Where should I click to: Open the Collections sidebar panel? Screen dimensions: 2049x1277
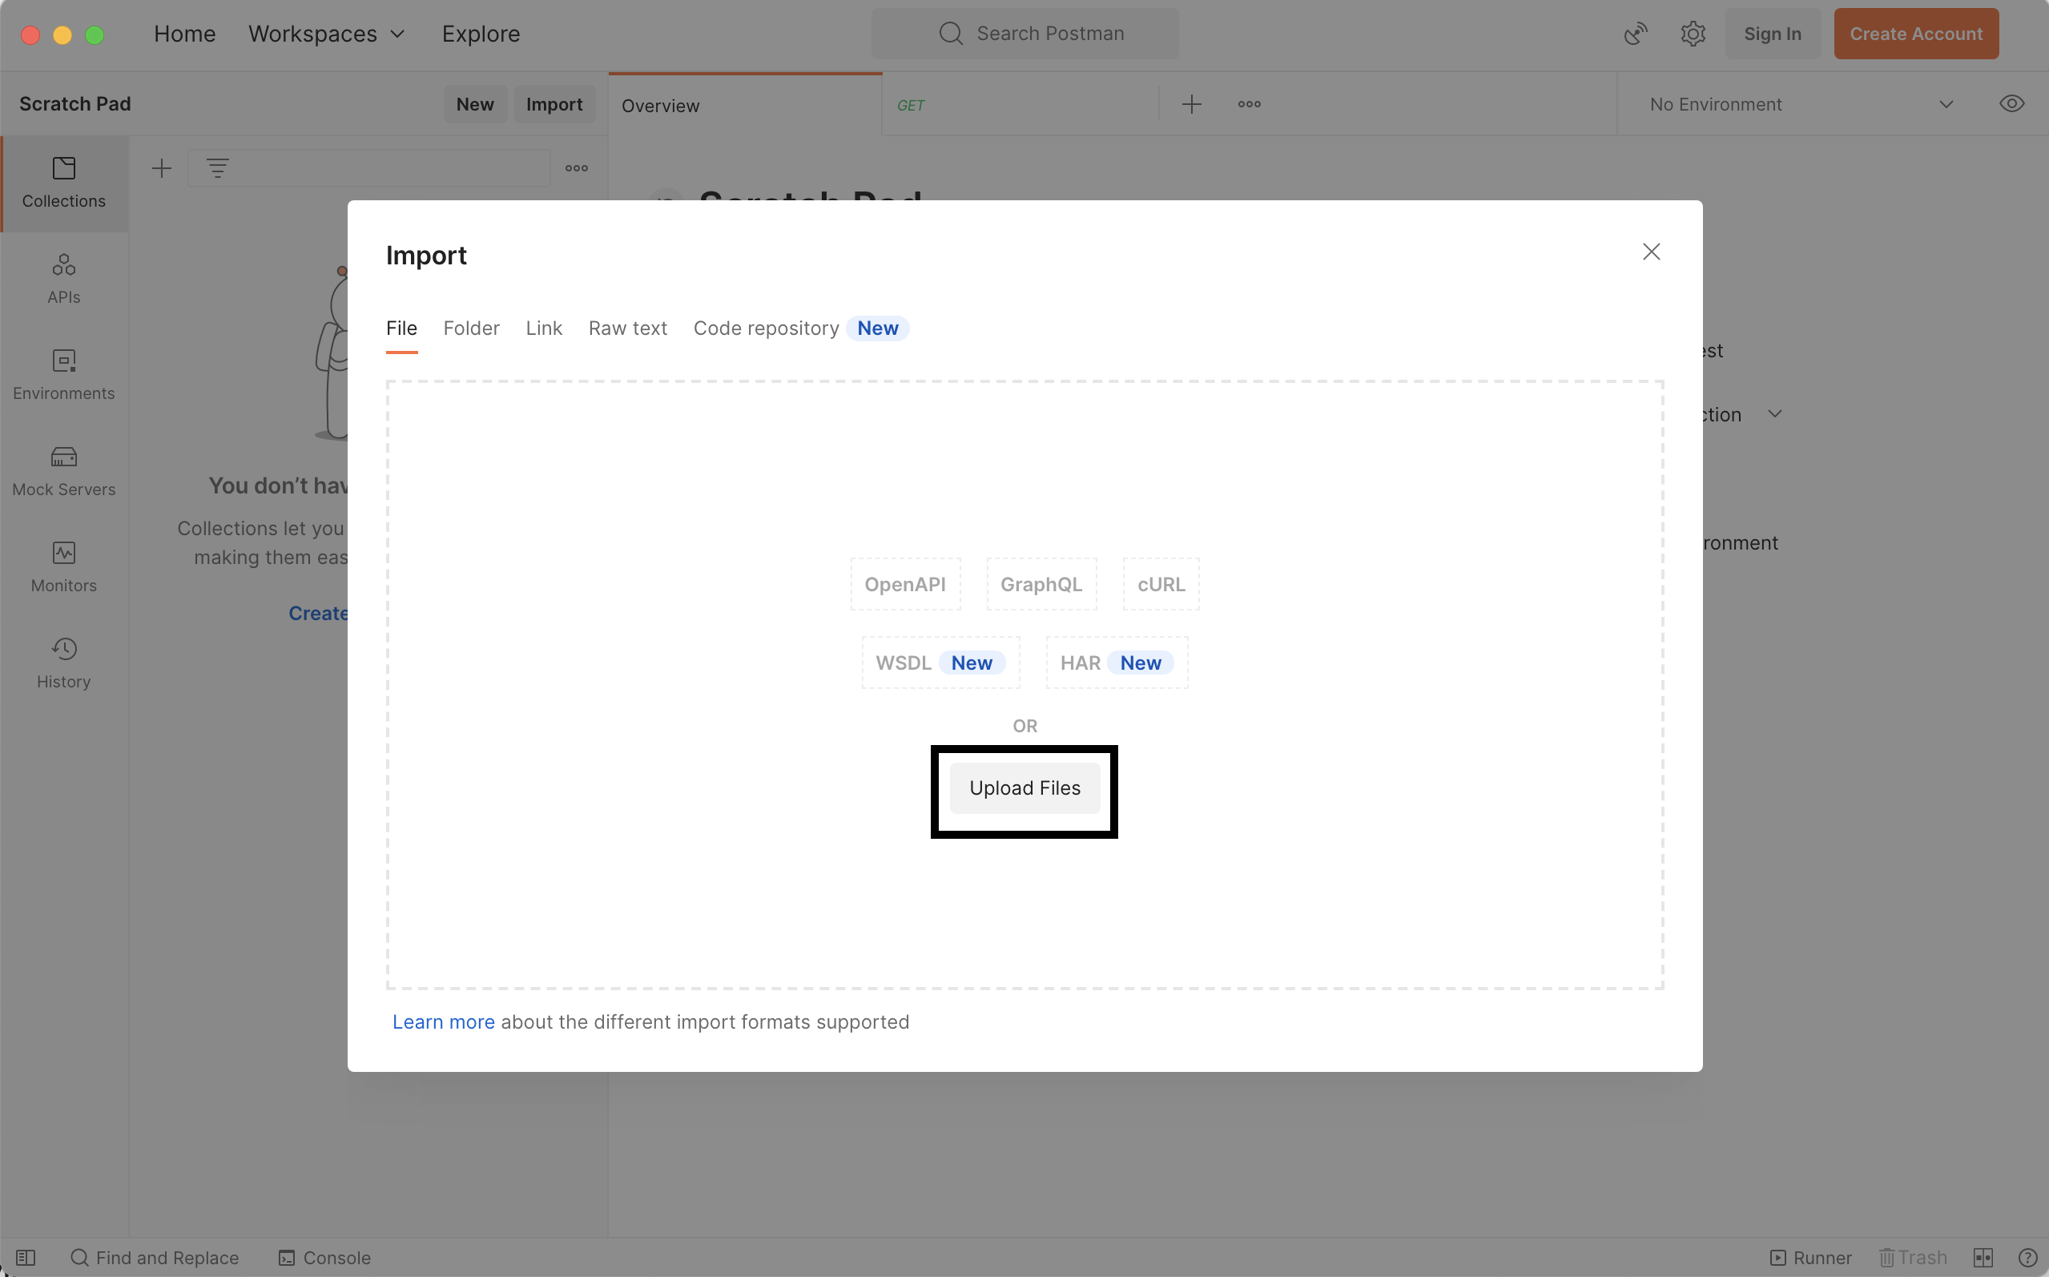(64, 183)
